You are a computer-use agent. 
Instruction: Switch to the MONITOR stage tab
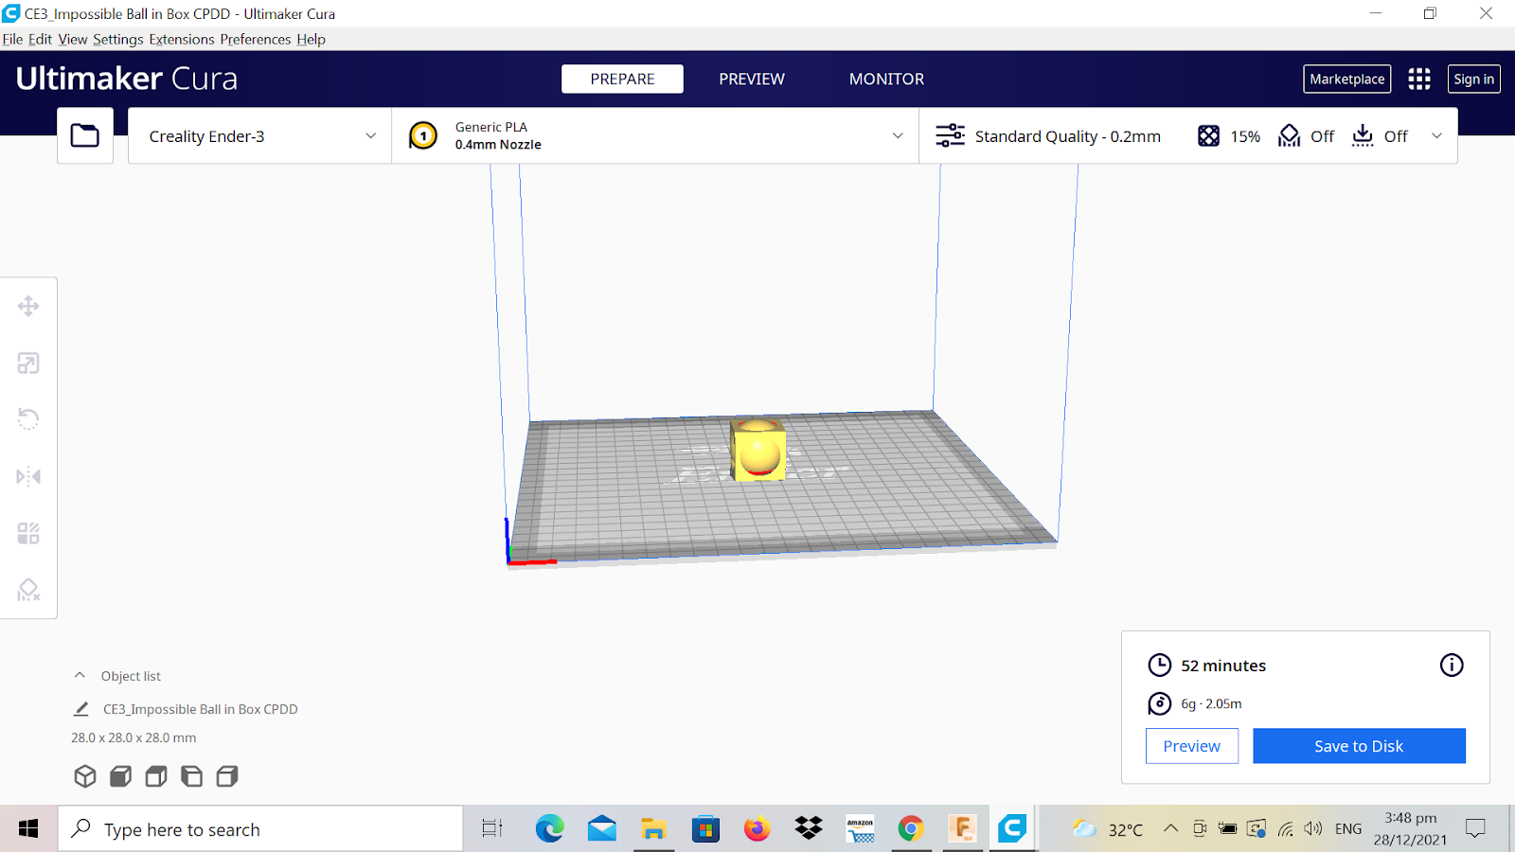click(886, 79)
